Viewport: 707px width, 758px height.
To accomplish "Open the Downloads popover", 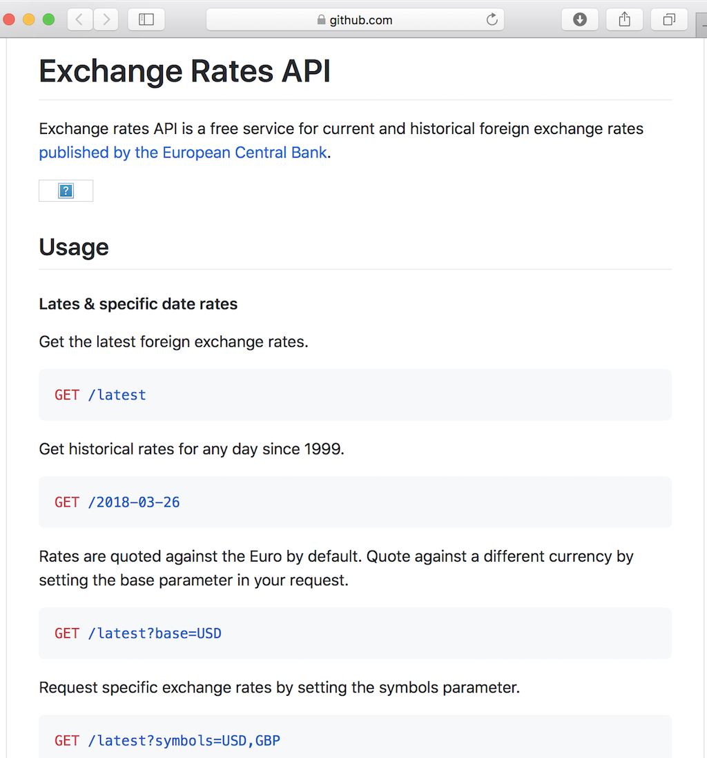I will click(x=579, y=19).
